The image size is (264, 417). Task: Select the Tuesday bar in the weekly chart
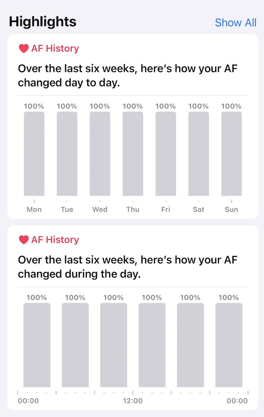point(67,154)
